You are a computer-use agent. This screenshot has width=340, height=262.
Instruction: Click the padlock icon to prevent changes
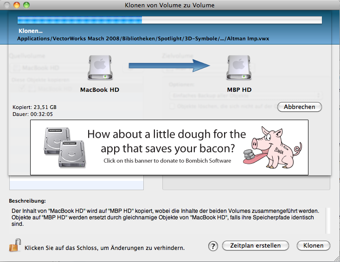tap(15, 245)
